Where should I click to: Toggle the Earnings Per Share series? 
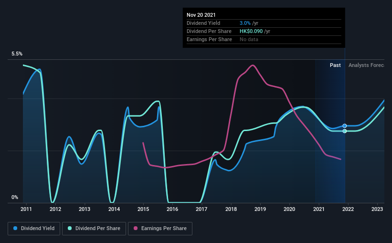[x=160, y=229]
